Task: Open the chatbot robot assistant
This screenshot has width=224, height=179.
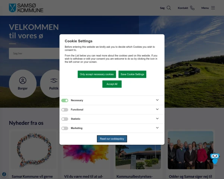Action: tap(215, 159)
